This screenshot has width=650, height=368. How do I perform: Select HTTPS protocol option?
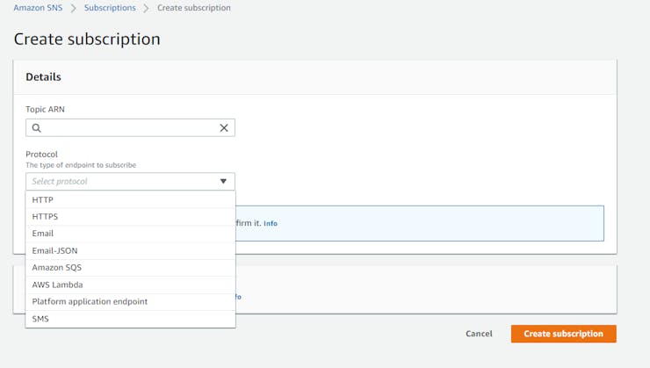pyautogui.click(x=45, y=216)
